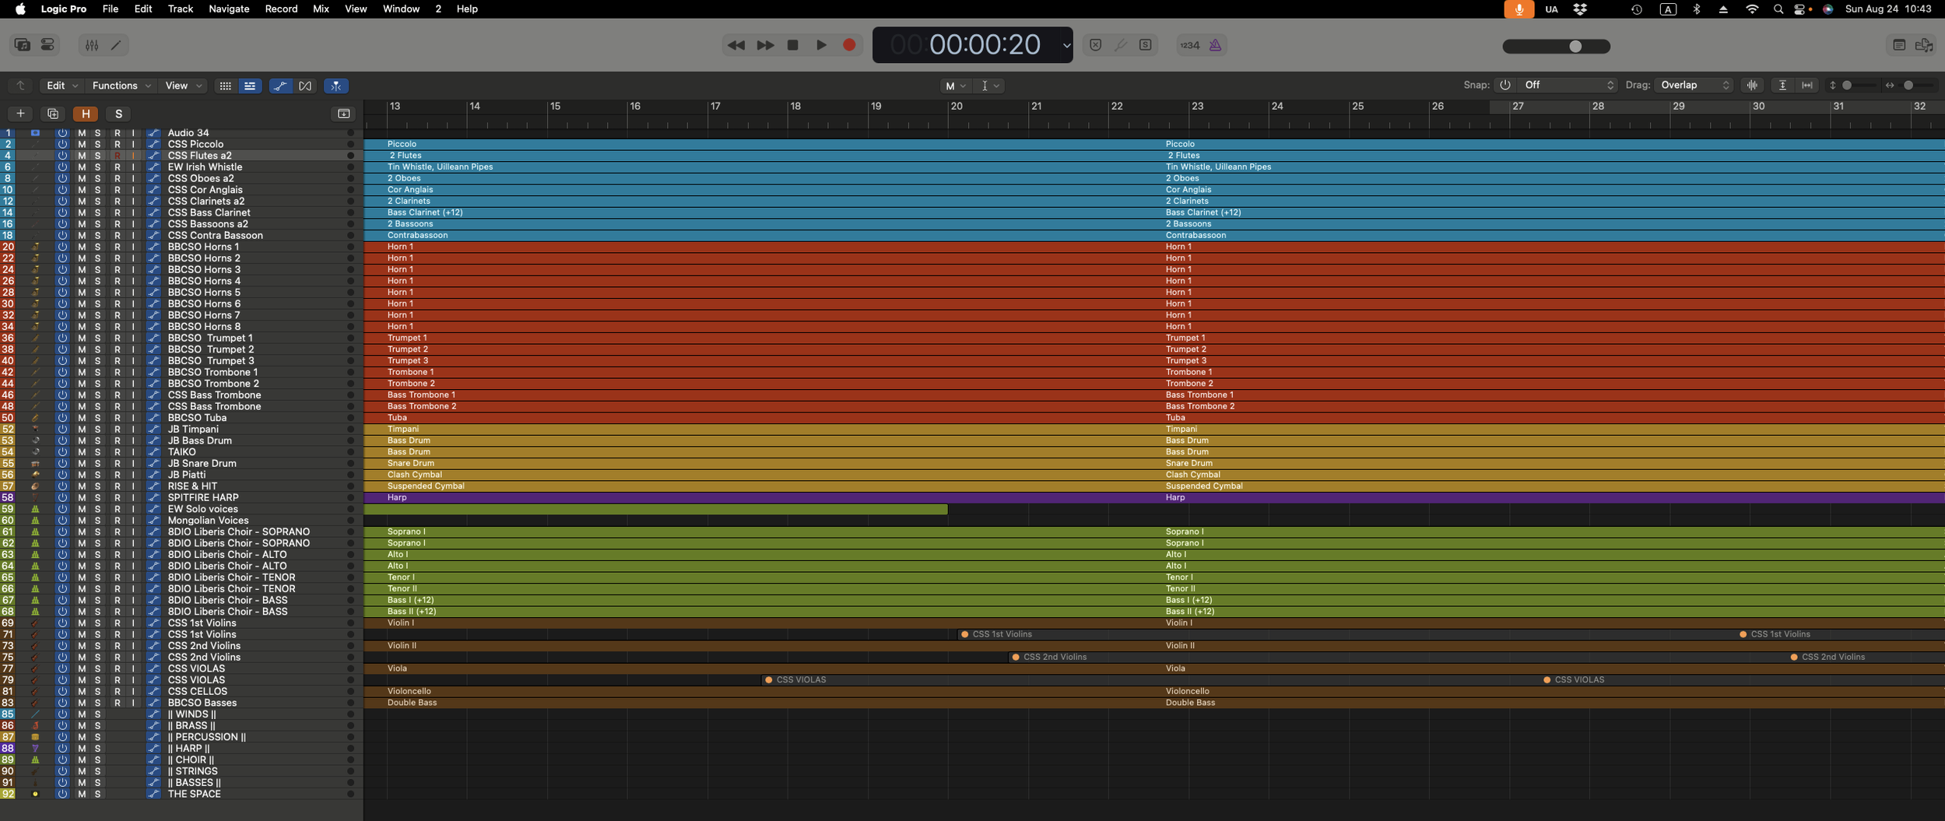Open the global tracks drop button above track list
Screen dimensions: 1945x821
pyautogui.click(x=343, y=114)
